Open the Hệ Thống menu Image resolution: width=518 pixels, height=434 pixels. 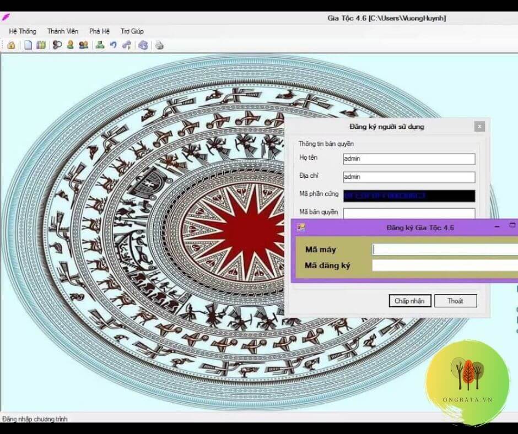[23, 31]
